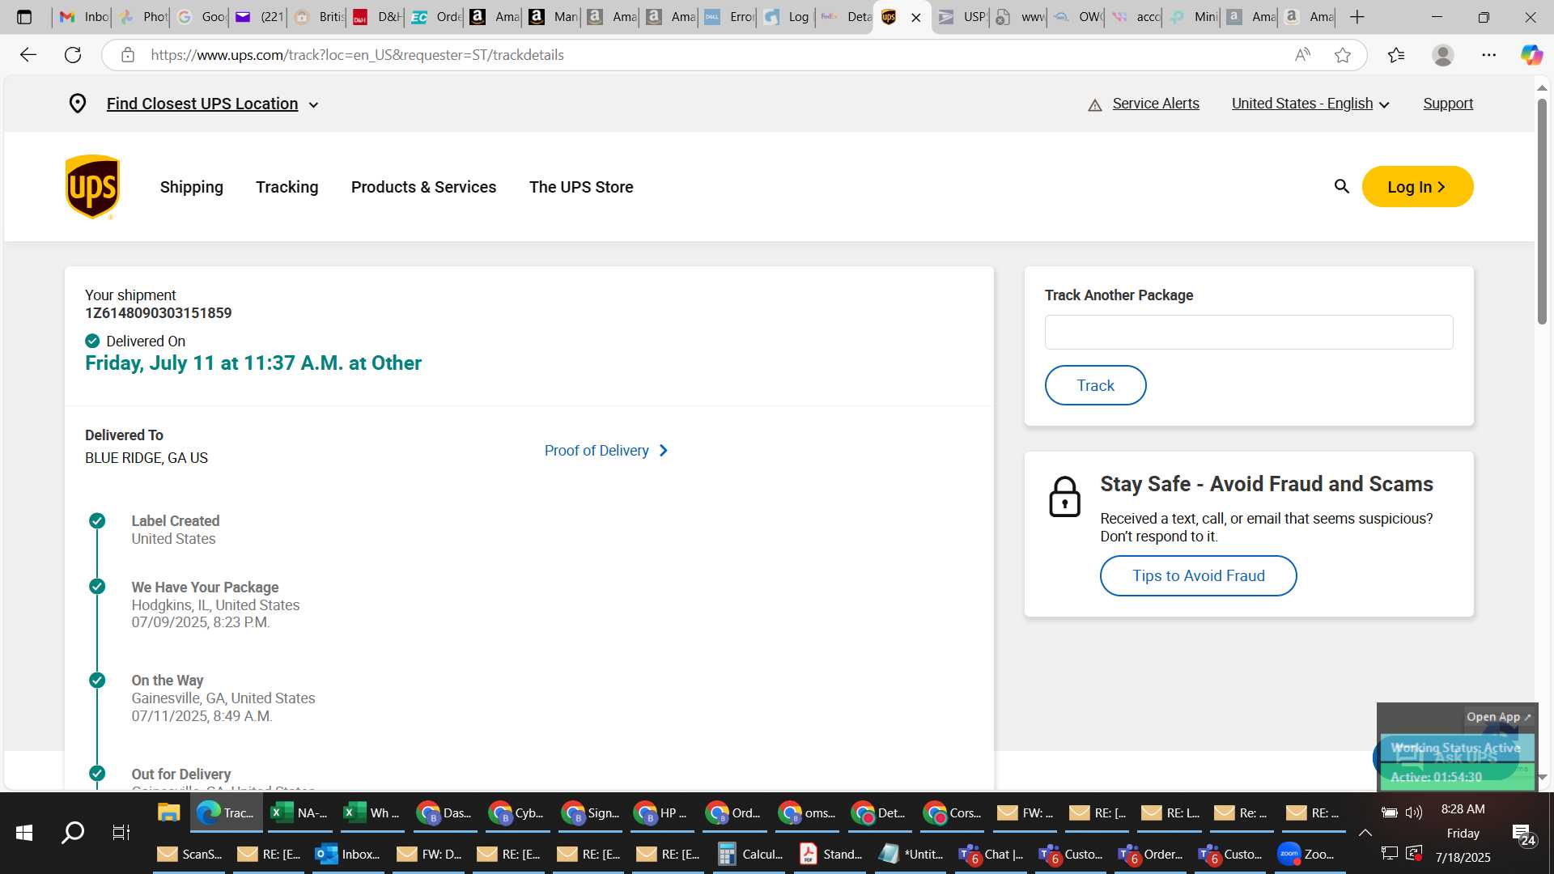Click the taskbar clock showing 8:28 AM

point(1463,809)
